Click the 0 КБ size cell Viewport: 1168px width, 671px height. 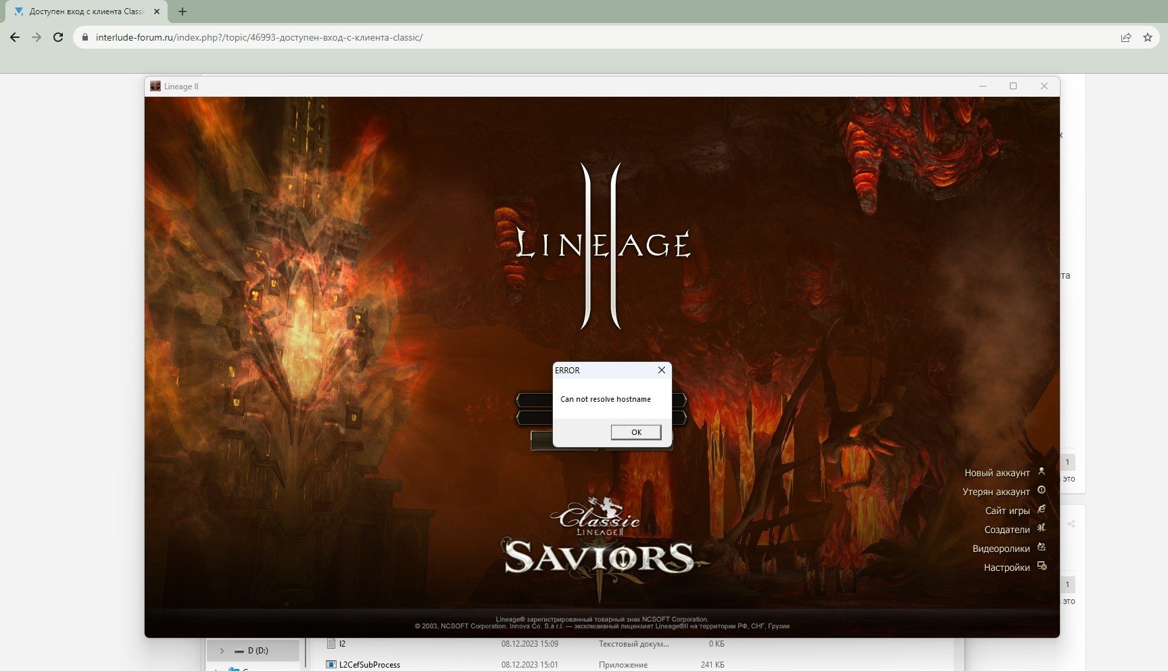click(716, 644)
